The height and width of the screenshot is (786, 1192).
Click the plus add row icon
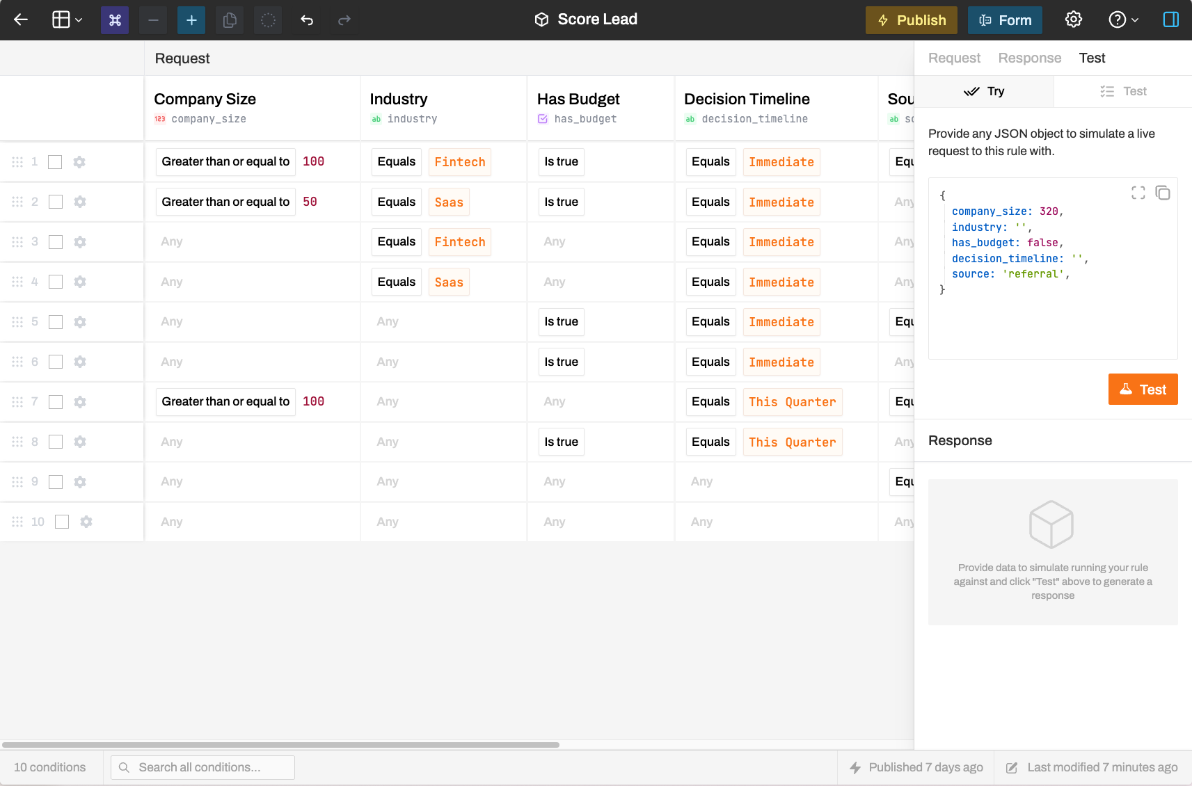pos(191,20)
